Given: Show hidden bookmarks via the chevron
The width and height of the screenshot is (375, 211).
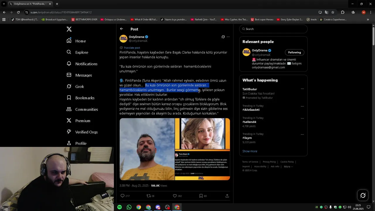Looking at the screenshot, I should pos(368,20).
